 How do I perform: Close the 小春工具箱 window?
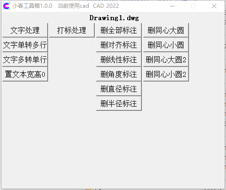(x=214, y=6)
